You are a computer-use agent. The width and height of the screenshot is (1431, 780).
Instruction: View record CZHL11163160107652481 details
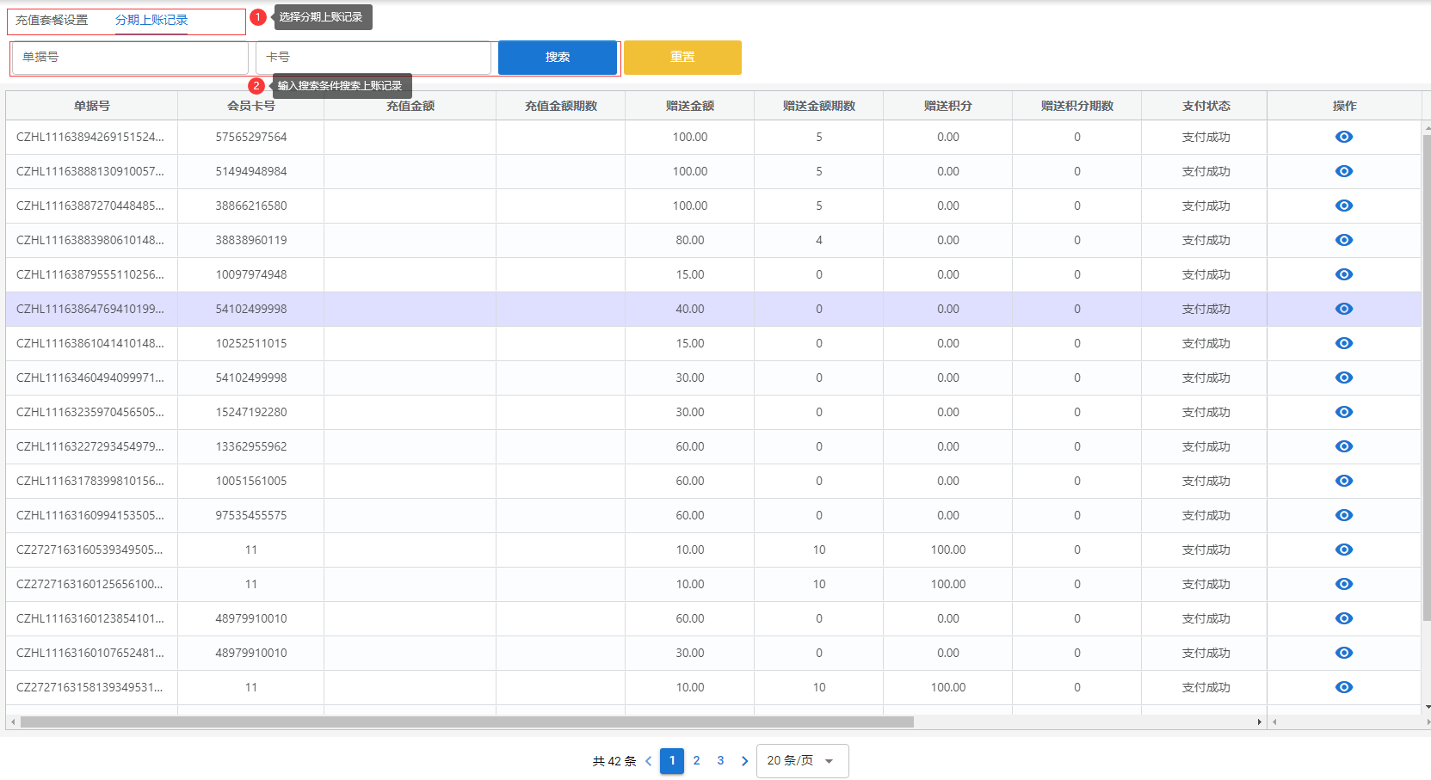click(1343, 653)
